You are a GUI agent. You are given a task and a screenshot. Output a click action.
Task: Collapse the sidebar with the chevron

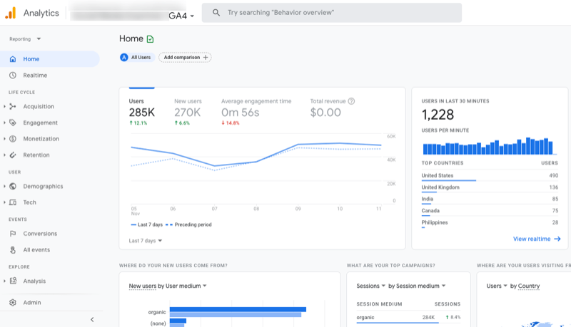(92, 320)
